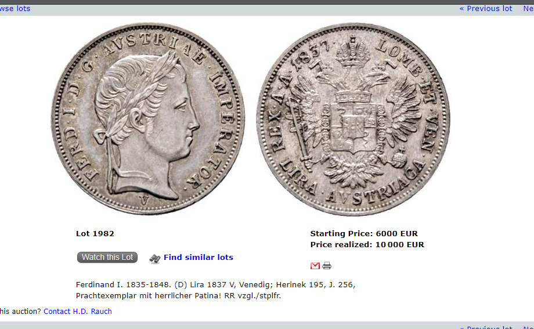Screen dimensions: 534x329
Task: Go to the Next lot link in the footer bar
Action: (x=529, y=327)
